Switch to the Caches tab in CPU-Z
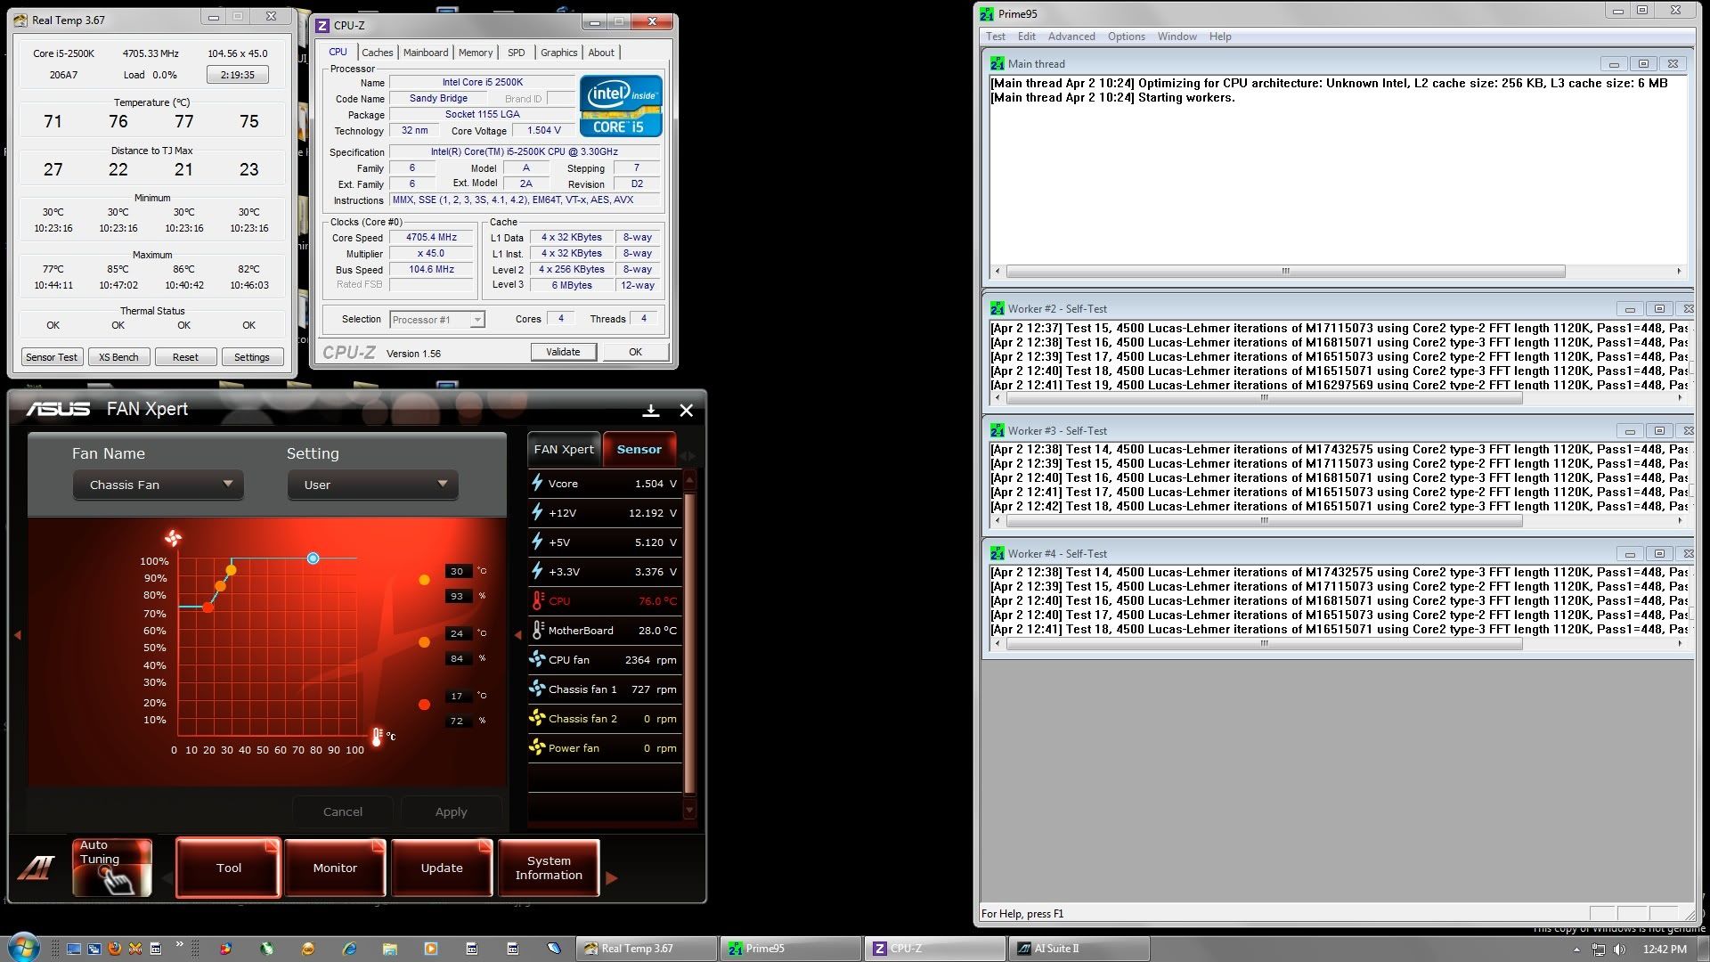 point(377,53)
